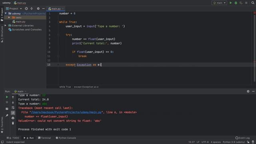Image resolution: width=256 pixels, height=144 pixels.
Task: Click the 'Process finished with exit code 1' line
Action: [44, 129]
